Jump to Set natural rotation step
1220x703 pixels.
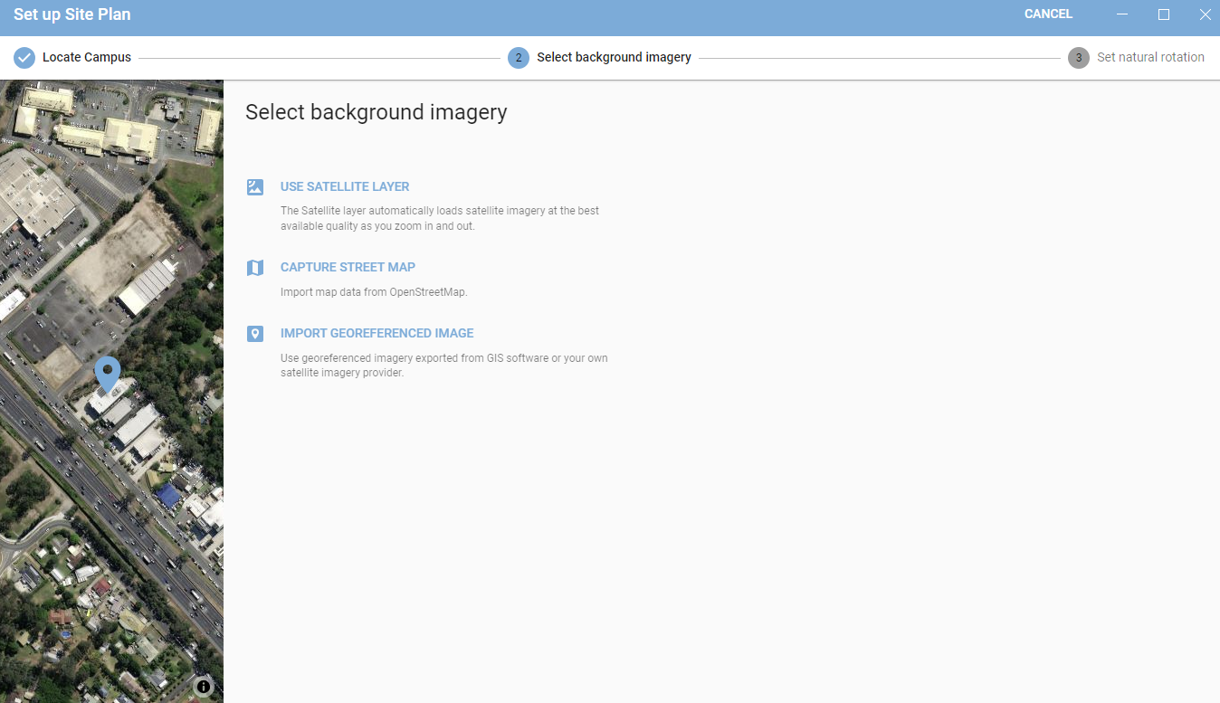pyautogui.click(x=1150, y=57)
